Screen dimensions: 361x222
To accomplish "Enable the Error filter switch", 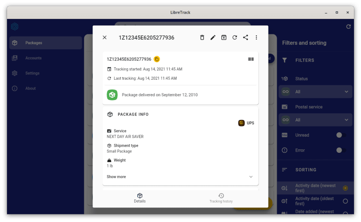I will point(341,150).
